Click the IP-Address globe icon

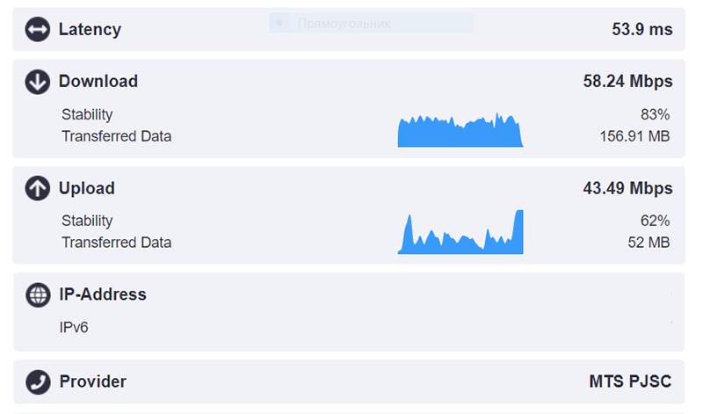click(x=38, y=294)
